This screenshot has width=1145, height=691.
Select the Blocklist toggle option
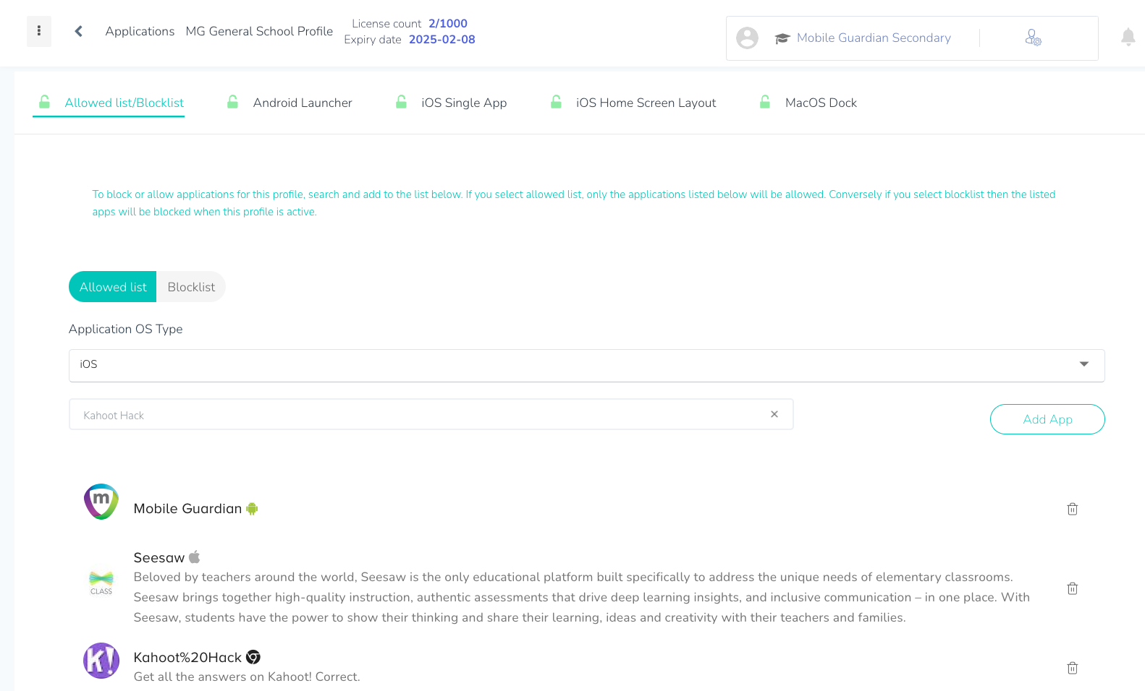[x=191, y=287]
